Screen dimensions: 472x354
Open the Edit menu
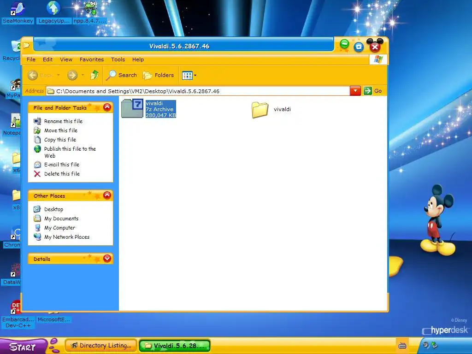pos(47,59)
